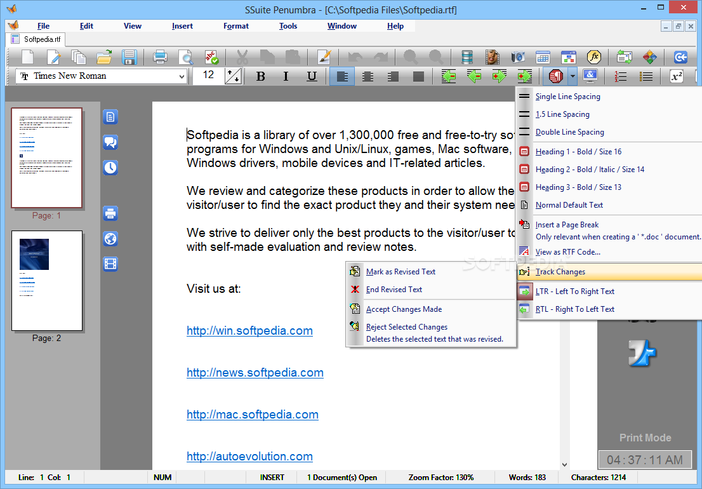Open a file with the folder icon
The image size is (702, 489).
104,57
